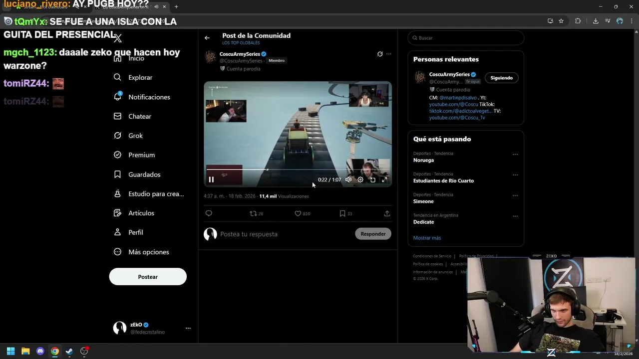Open browser downloads icon
639x359 pixels.
point(596,21)
